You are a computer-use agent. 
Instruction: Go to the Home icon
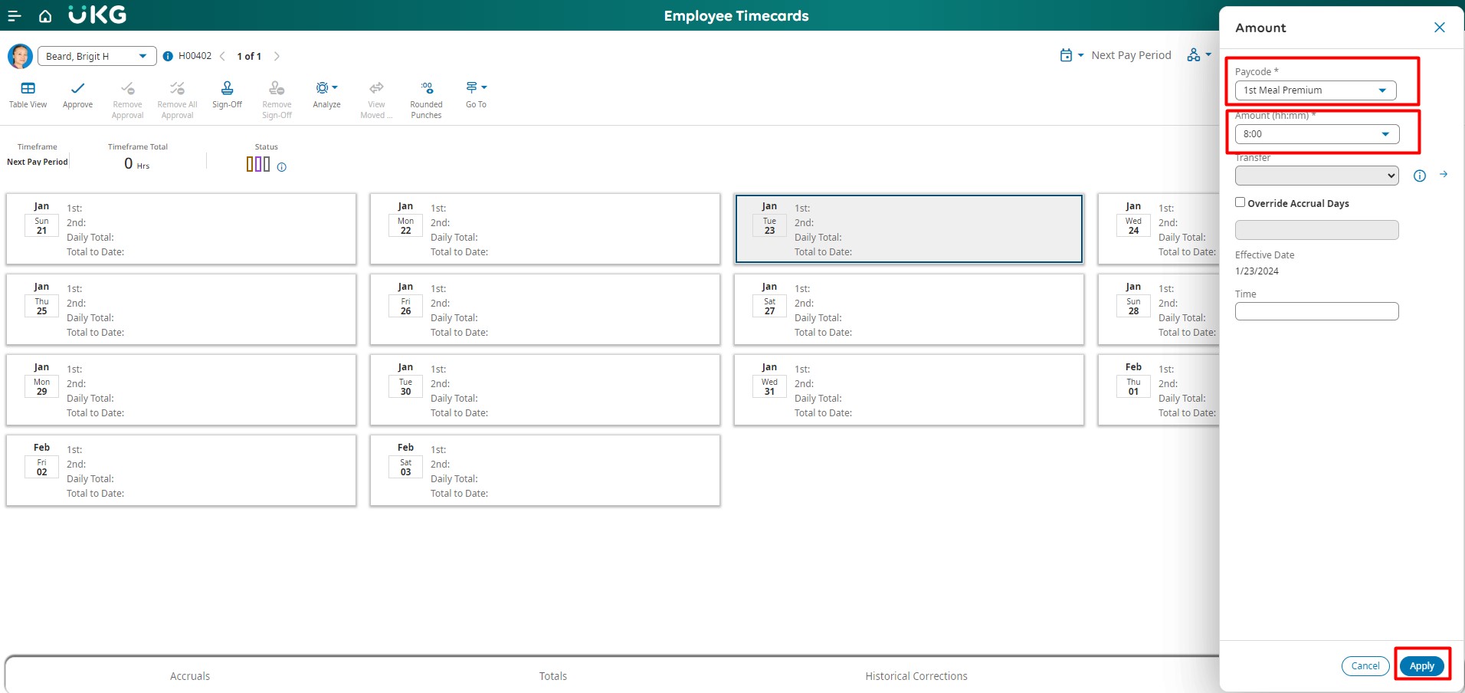pyautogui.click(x=45, y=16)
